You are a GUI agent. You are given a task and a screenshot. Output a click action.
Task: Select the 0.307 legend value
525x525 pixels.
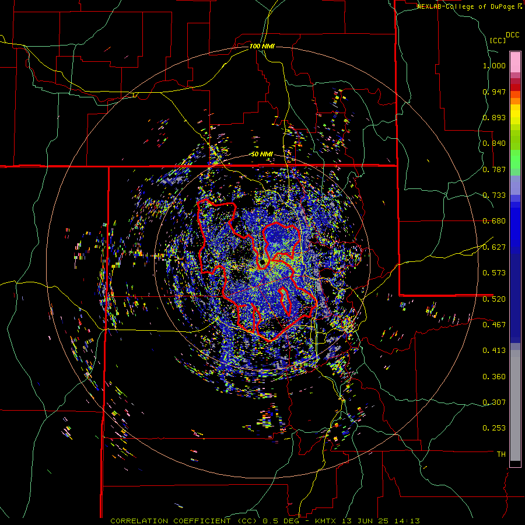pos(494,402)
